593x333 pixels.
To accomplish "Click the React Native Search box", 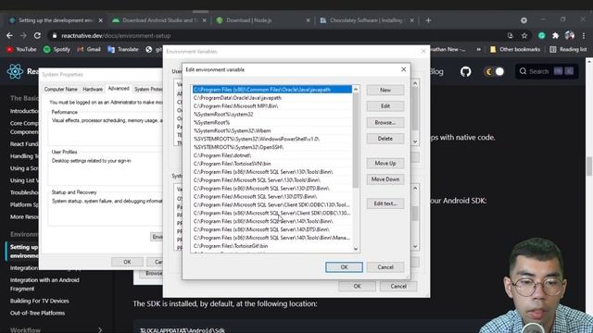I will tap(547, 71).
